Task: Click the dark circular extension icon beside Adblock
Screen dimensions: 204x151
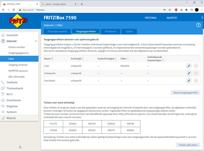Action: point(181,10)
